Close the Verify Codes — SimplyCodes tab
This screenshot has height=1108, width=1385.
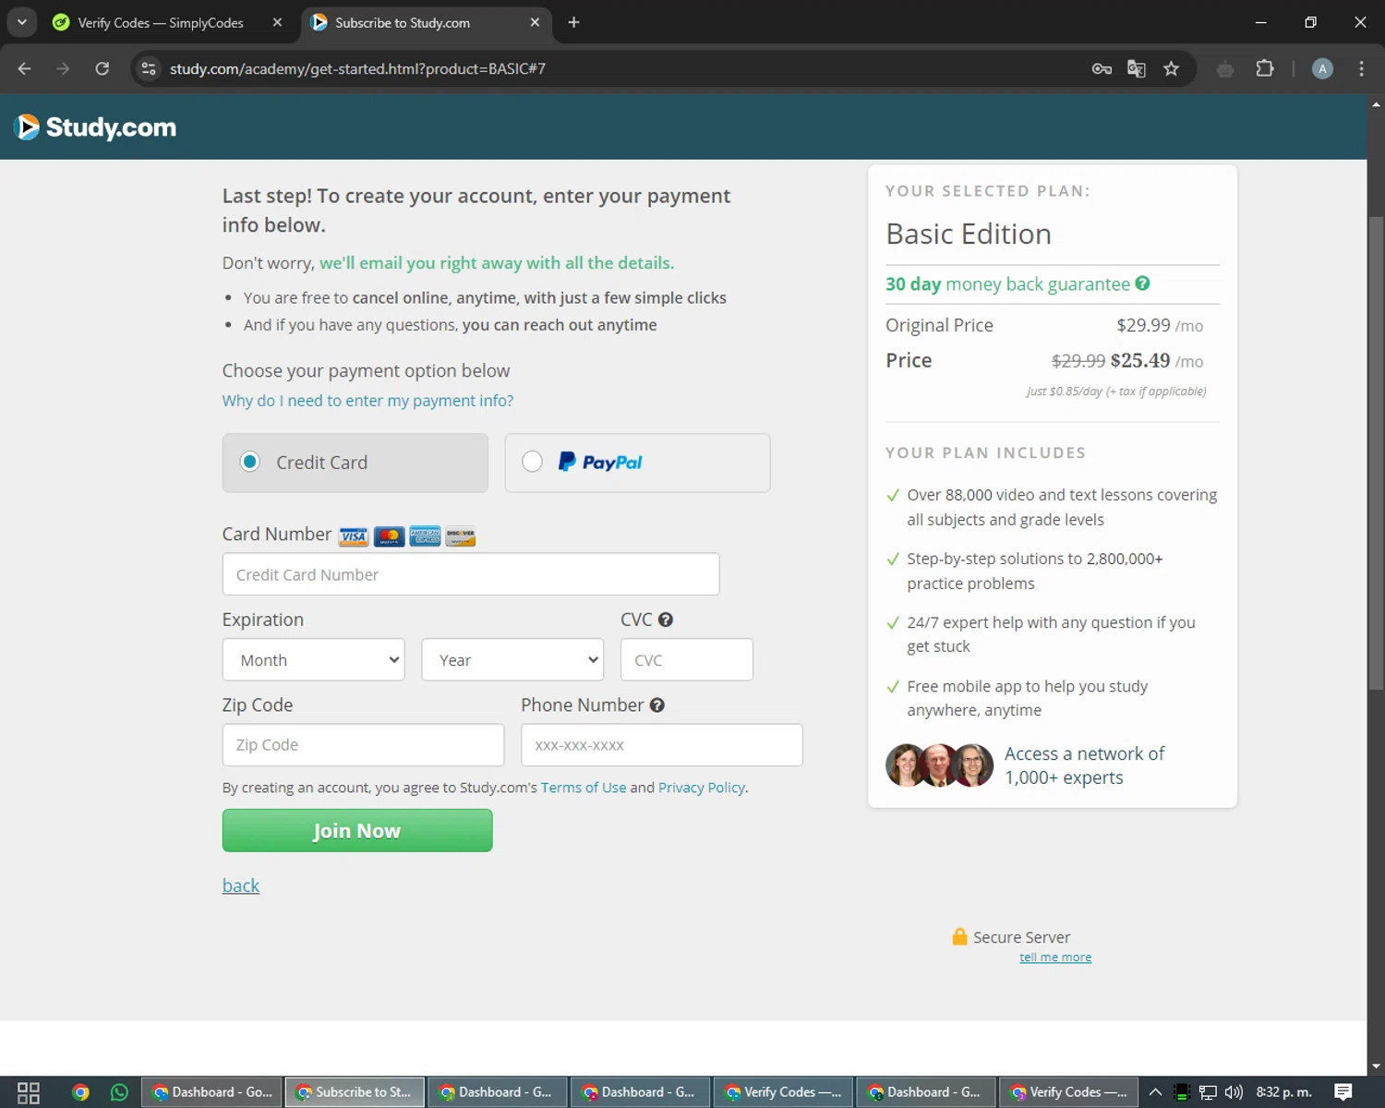pos(277,22)
